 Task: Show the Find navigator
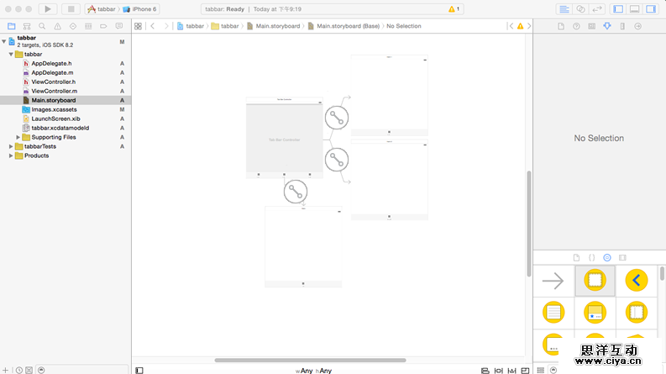[42, 26]
